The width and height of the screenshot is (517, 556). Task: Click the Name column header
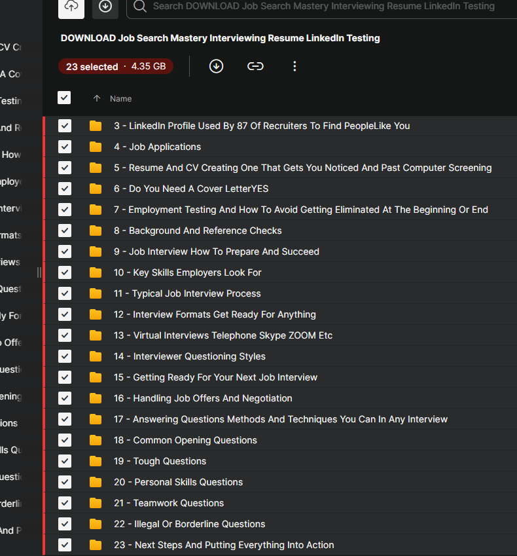click(121, 99)
